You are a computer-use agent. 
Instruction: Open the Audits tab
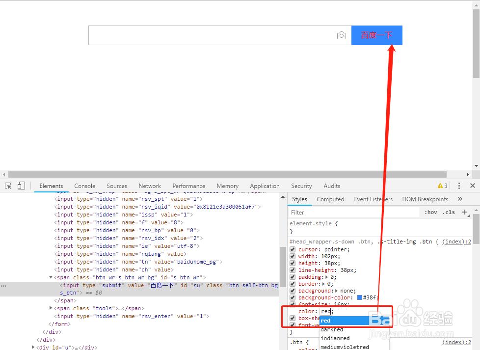tap(332, 186)
